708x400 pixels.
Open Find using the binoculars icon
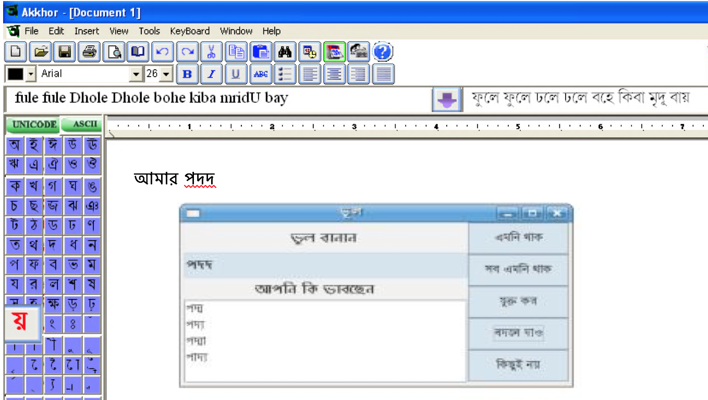(285, 52)
